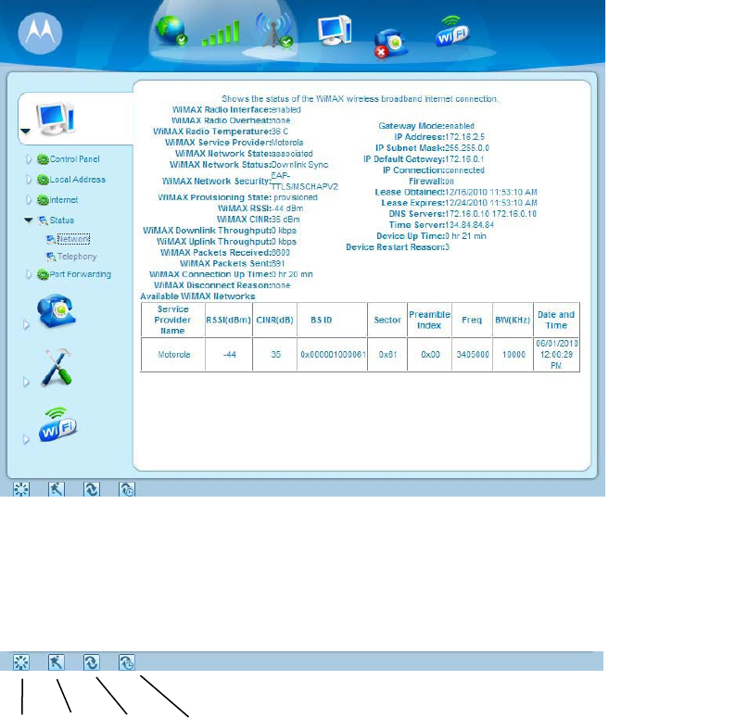Expand the Port Forwarding tree arrow
Image resolution: width=735 pixels, height=718 pixels.
[29, 274]
